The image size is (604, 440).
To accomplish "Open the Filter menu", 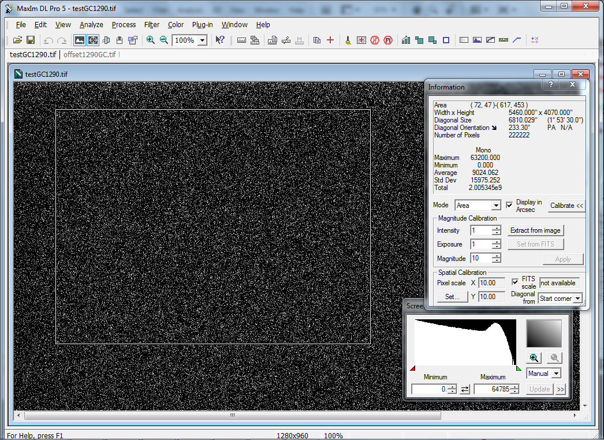I will [x=152, y=25].
